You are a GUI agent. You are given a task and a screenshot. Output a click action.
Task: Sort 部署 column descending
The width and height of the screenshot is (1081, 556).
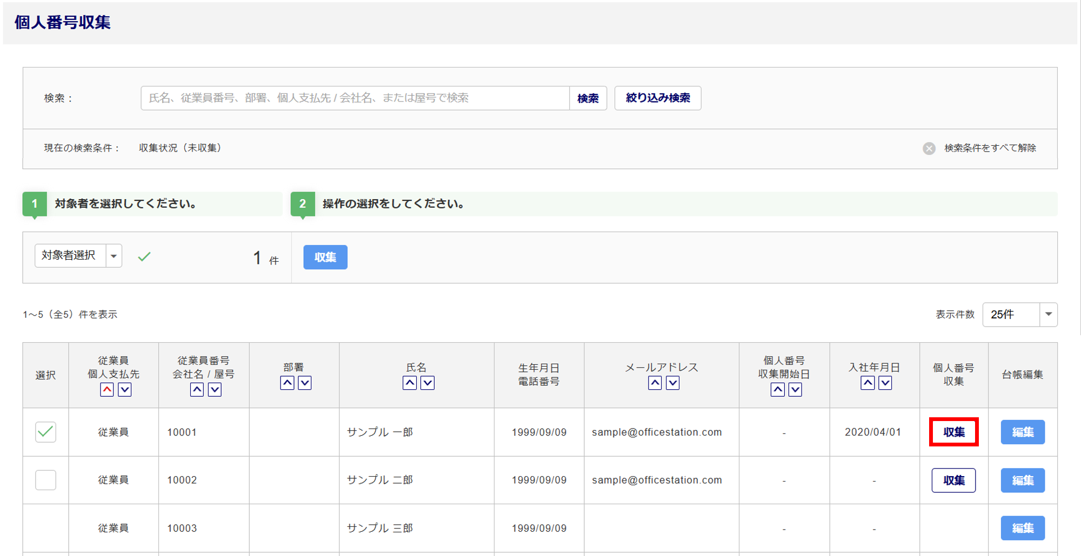305,383
